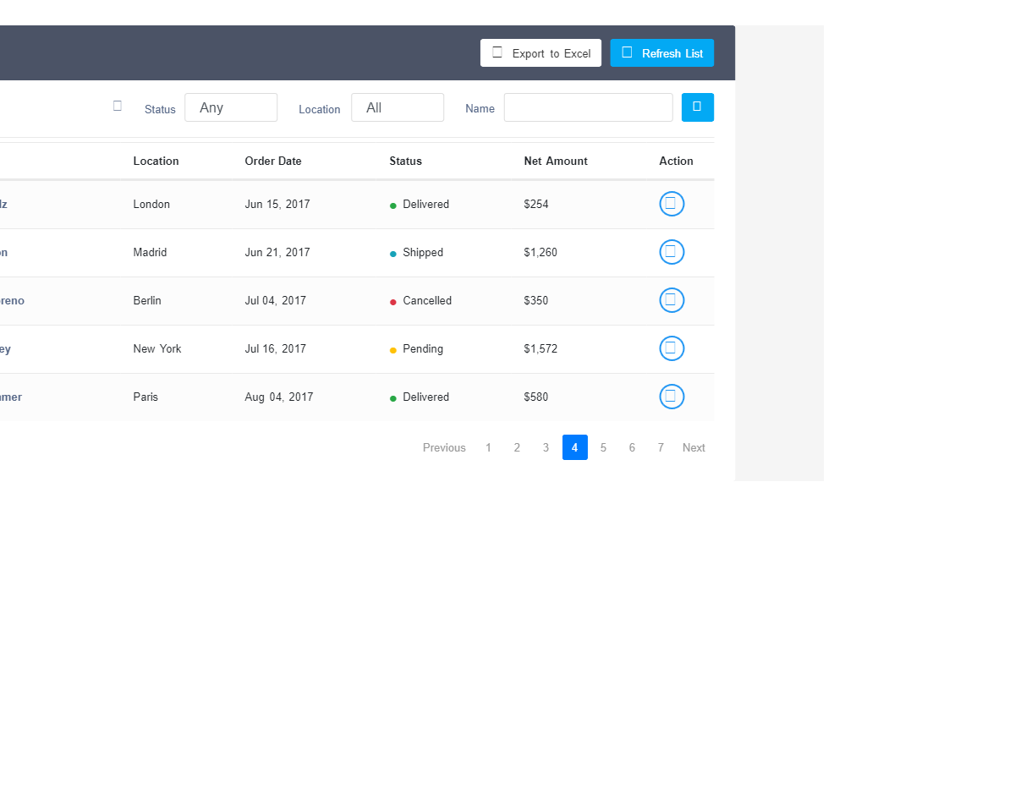The height and width of the screenshot is (805, 1015).
Task: Go to the Previous page
Action: click(x=444, y=447)
